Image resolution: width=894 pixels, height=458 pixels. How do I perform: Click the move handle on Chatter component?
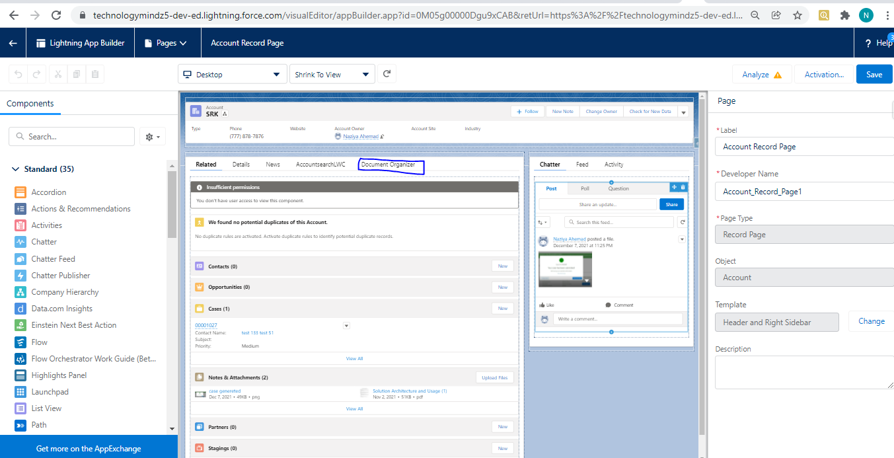(674, 188)
